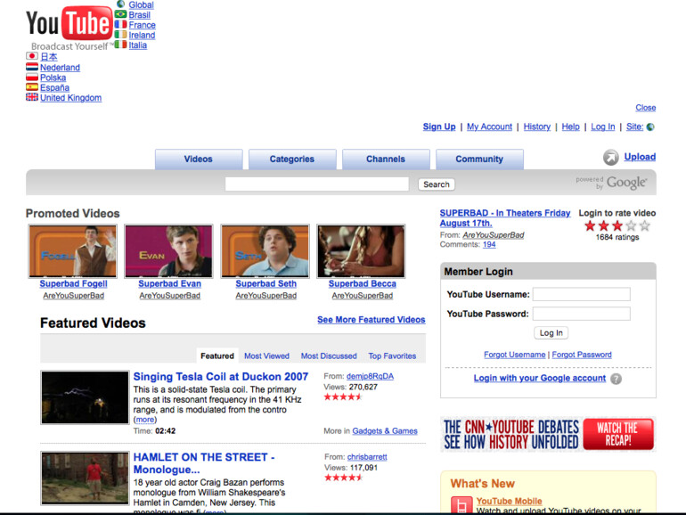Viewport: 686px width, 515px height.
Task: Click Watch the Recap banner button
Action: 618,434
